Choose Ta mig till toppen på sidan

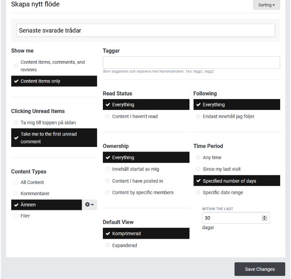(x=48, y=123)
